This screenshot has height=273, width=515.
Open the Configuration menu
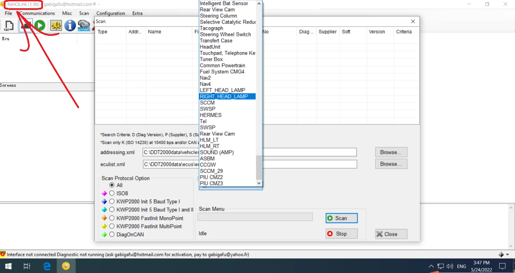click(x=111, y=13)
